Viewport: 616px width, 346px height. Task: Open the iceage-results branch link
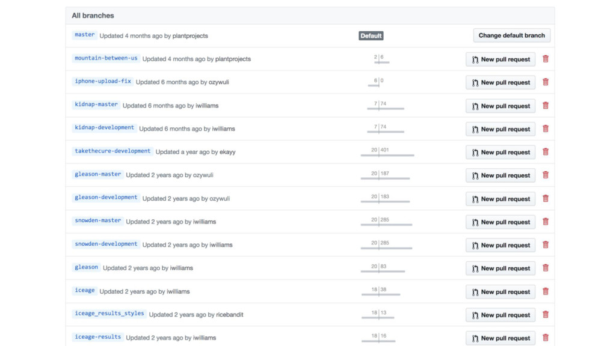tap(98, 337)
